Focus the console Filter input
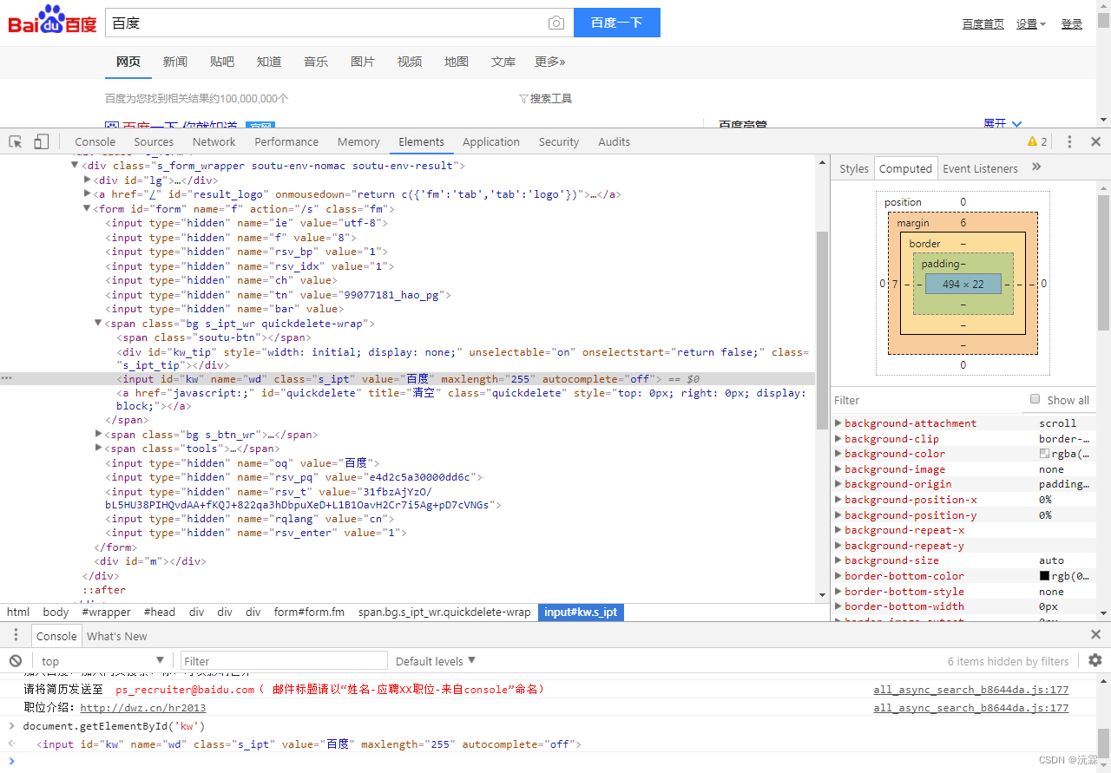The image size is (1111, 773). pos(285,661)
